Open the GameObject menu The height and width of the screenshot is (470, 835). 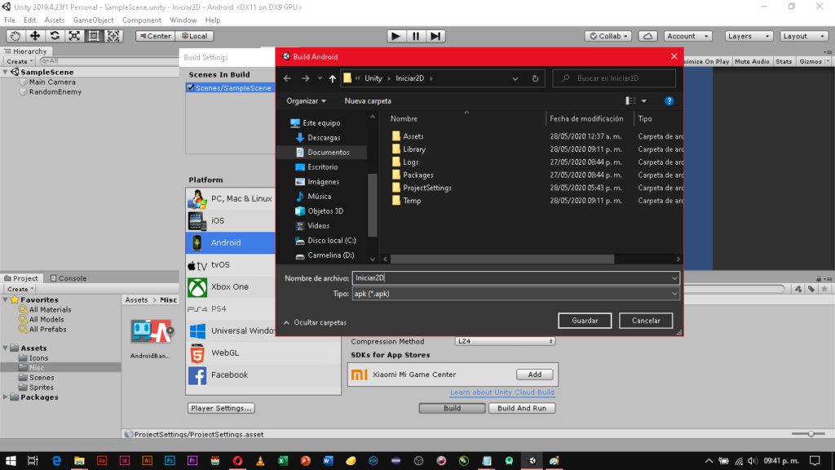click(93, 20)
